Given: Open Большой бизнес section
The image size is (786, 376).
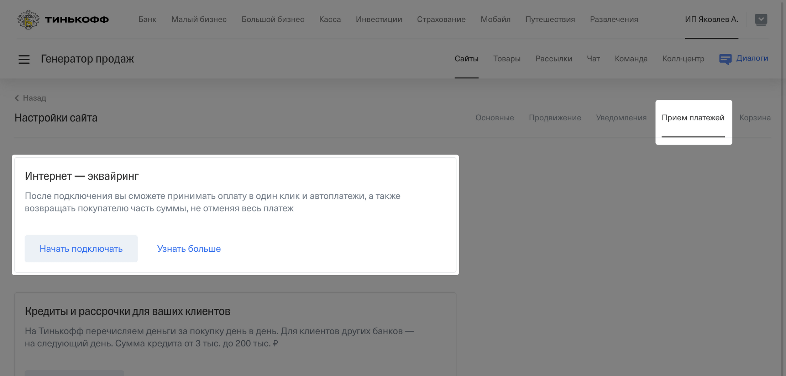Looking at the screenshot, I should tap(273, 19).
